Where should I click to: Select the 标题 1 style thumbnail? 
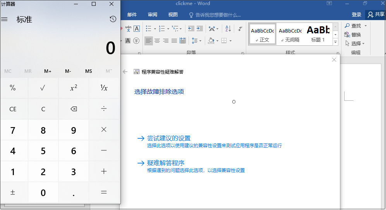coord(318,34)
